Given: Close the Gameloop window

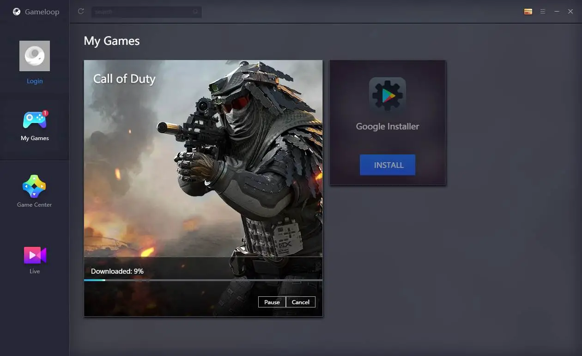Looking at the screenshot, I should coord(570,12).
